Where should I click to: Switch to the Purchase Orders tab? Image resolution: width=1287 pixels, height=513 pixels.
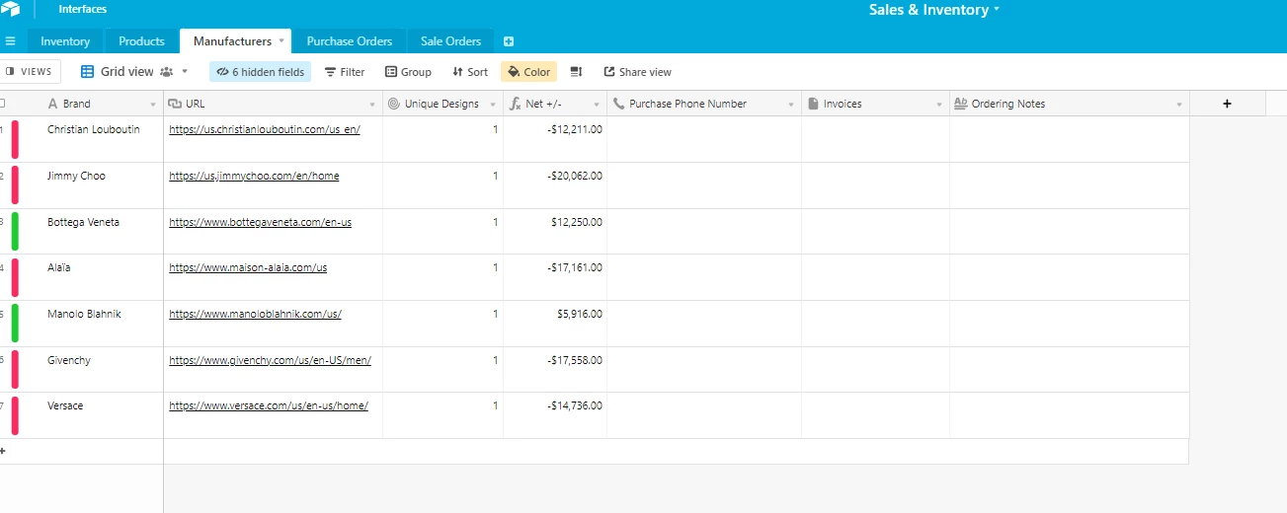click(x=350, y=41)
